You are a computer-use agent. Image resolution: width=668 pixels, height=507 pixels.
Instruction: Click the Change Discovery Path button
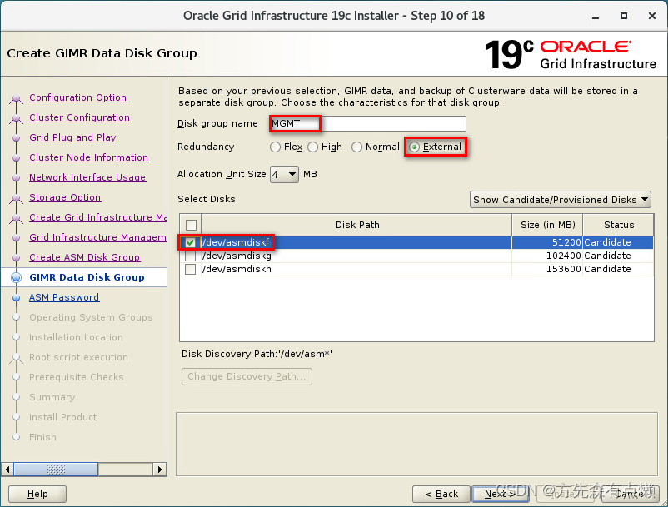pos(247,377)
